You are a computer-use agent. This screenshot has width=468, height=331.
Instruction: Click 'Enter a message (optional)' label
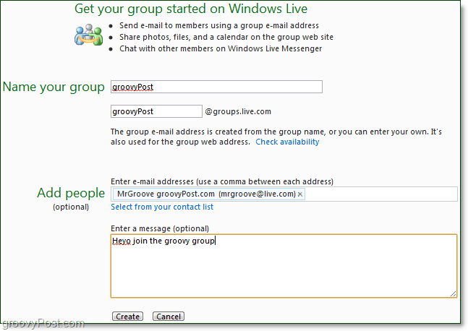[160, 228]
